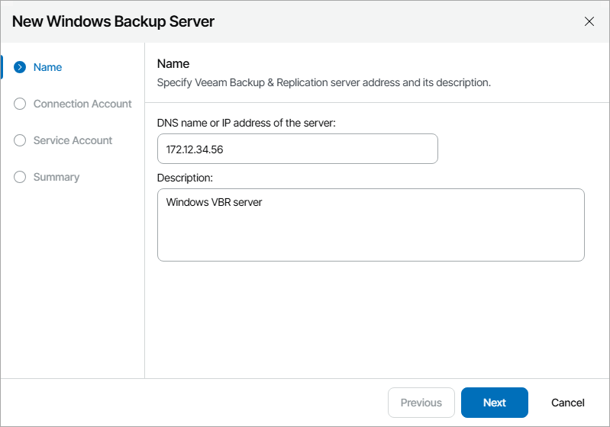Click the Summary step circle icon
Image resolution: width=610 pixels, height=427 pixels.
21,177
